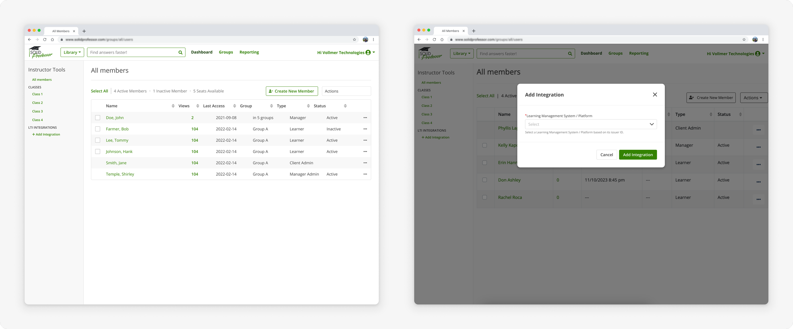
Task: Open Library dropdown in right window
Action: 462,54
